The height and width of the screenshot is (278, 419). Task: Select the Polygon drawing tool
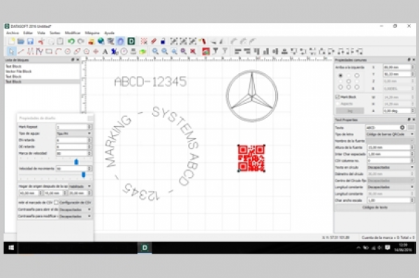[x=87, y=51]
